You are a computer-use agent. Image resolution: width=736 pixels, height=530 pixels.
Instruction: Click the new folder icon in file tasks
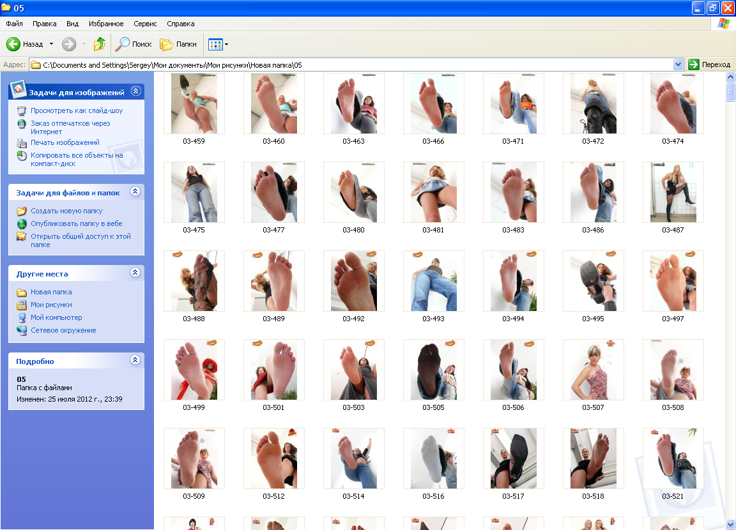point(22,211)
